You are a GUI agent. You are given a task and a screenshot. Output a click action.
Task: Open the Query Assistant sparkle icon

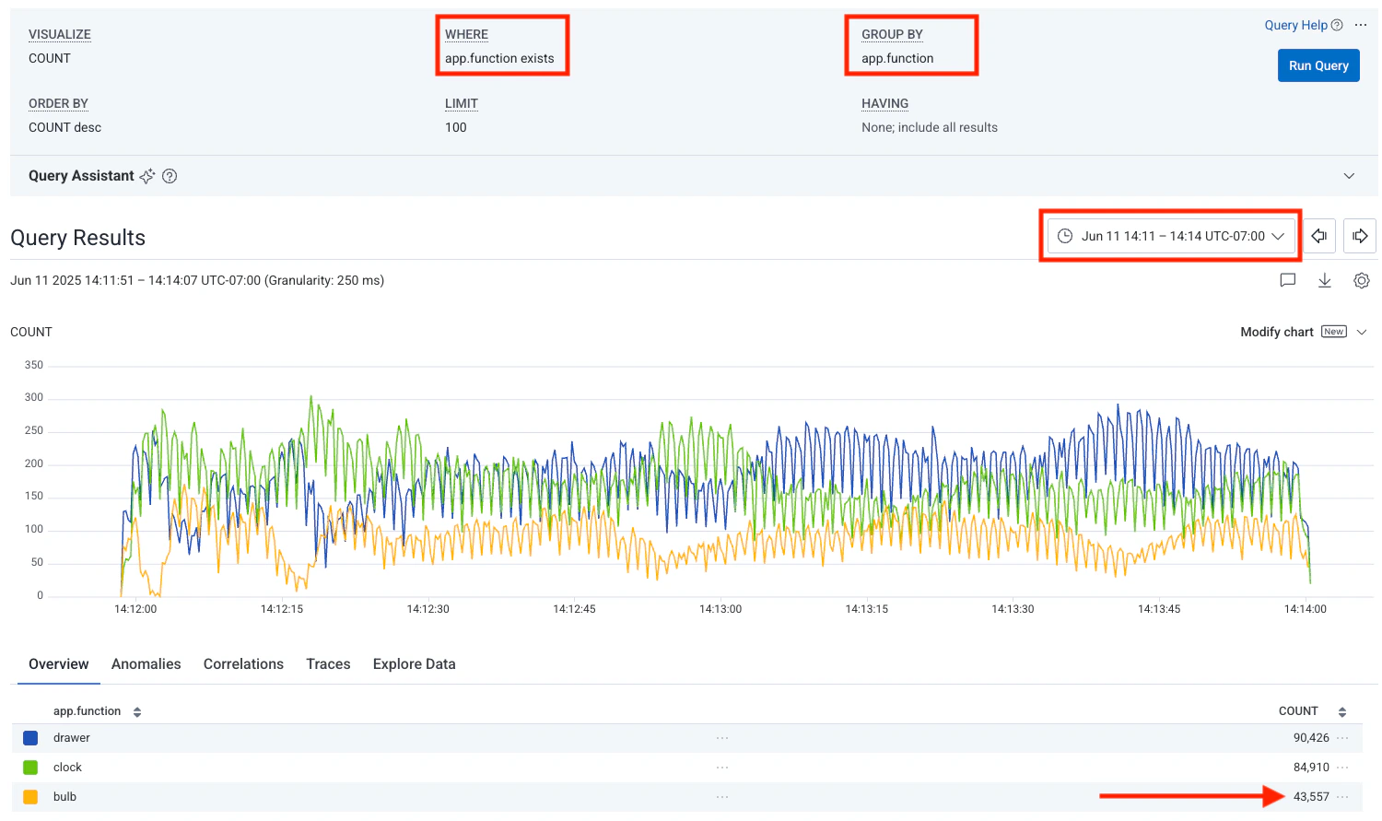coord(146,176)
